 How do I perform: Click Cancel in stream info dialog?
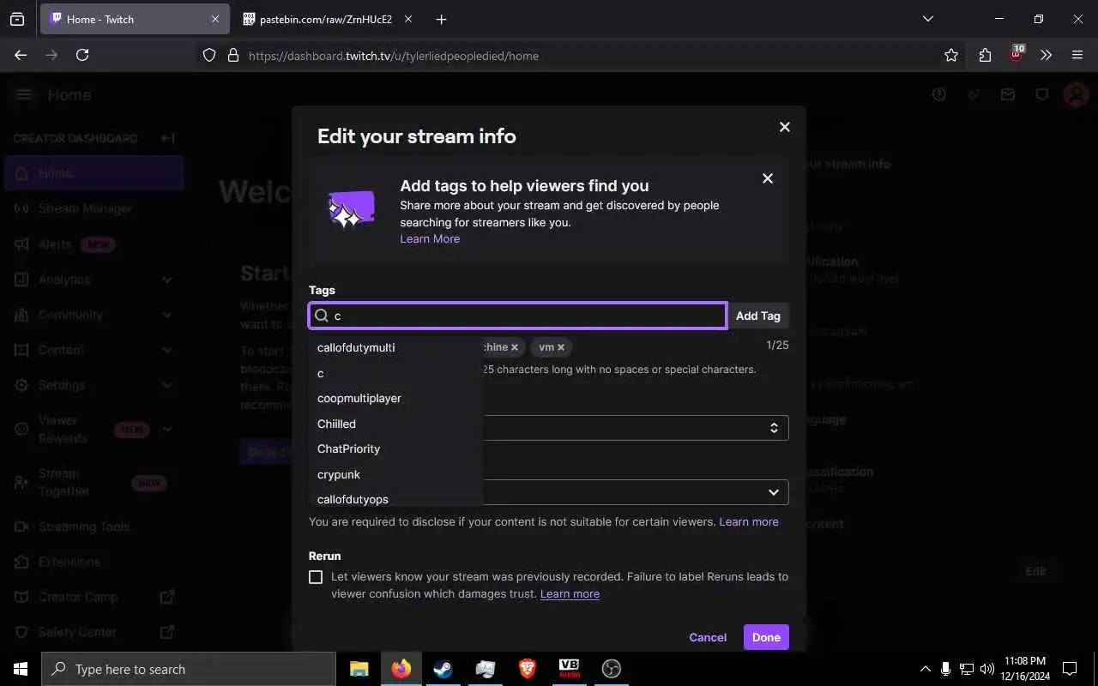point(708,637)
